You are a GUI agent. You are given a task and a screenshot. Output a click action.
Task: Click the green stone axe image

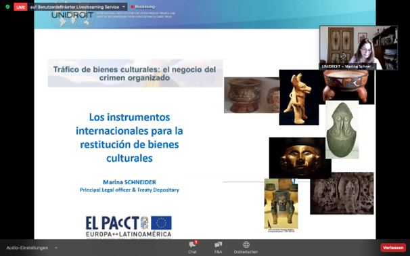click(342, 129)
